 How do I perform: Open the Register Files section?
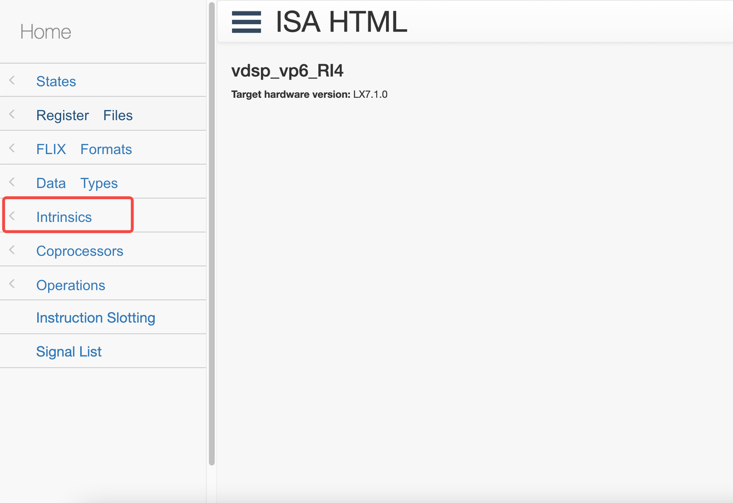coord(84,116)
